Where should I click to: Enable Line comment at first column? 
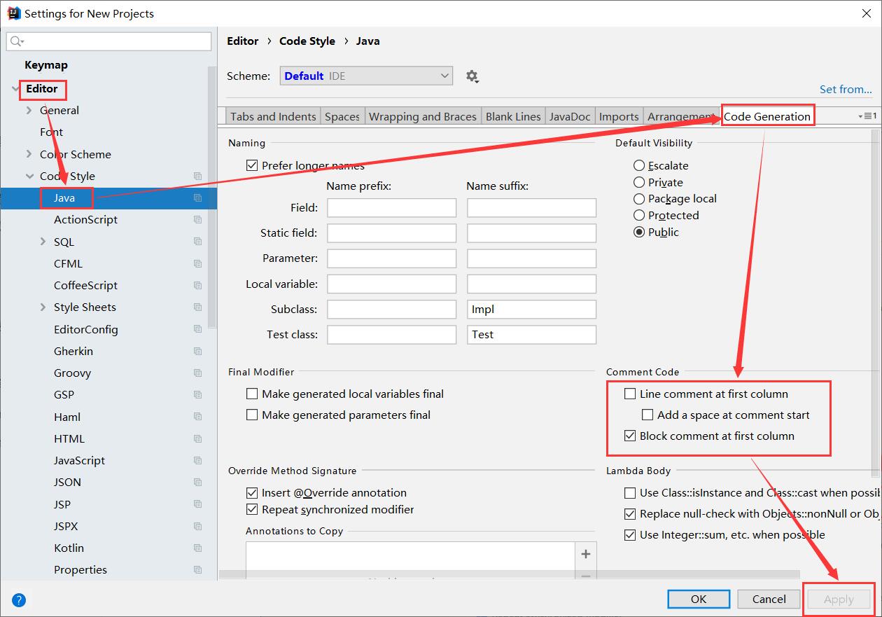point(630,394)
